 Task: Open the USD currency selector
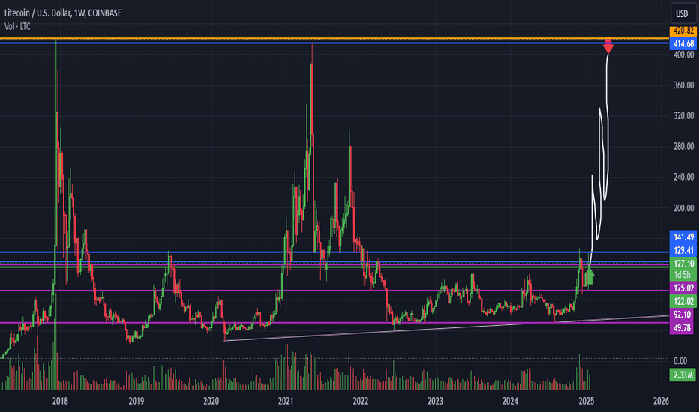click(682, 13)
